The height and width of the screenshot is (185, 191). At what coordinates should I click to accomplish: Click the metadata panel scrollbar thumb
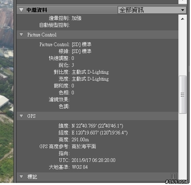click(x=182, y=95)
